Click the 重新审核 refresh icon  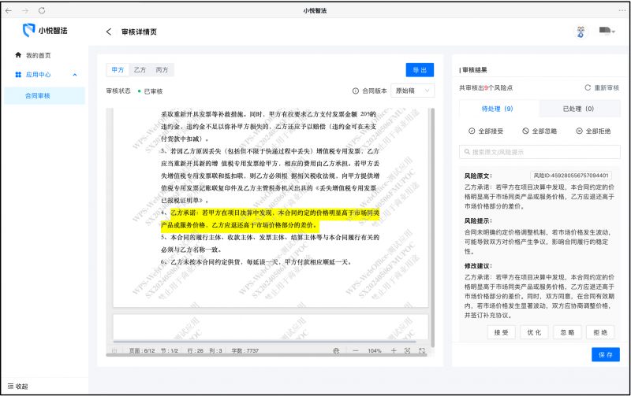coord(588,87)
